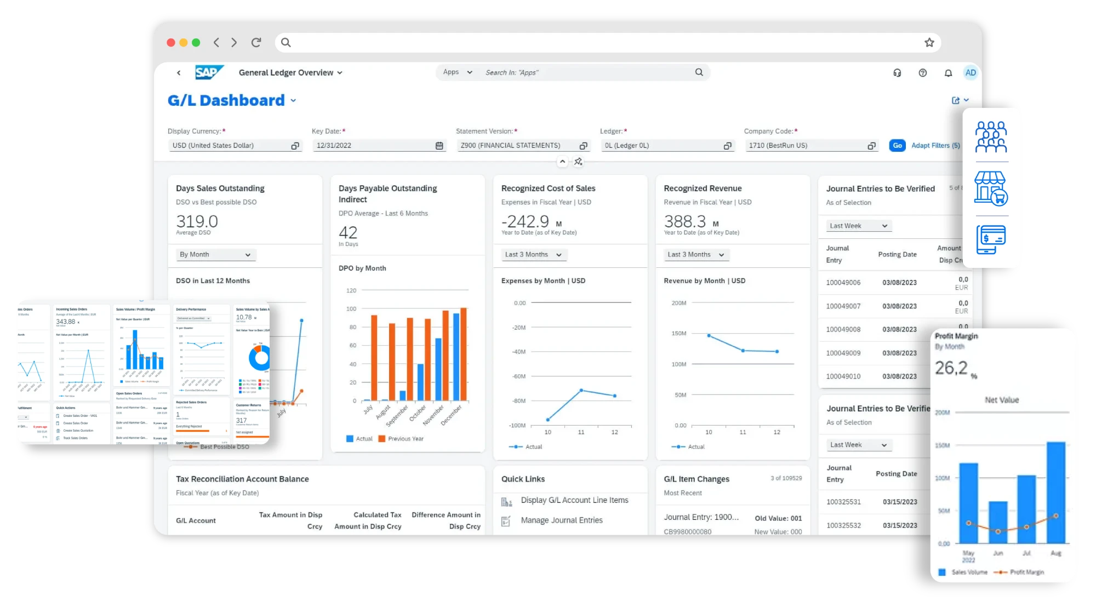Open Display G/L Account Line Items link
The image size is (1096, 607).
[x=574, y=500]
